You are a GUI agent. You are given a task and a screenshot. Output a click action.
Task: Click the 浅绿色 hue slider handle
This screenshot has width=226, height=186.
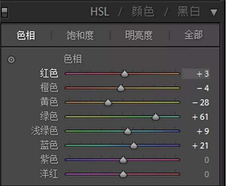coord(128,132)
